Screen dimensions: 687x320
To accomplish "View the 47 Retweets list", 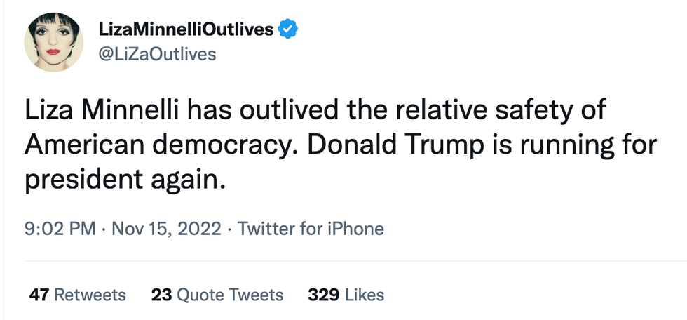I will [x=77, y=295].
